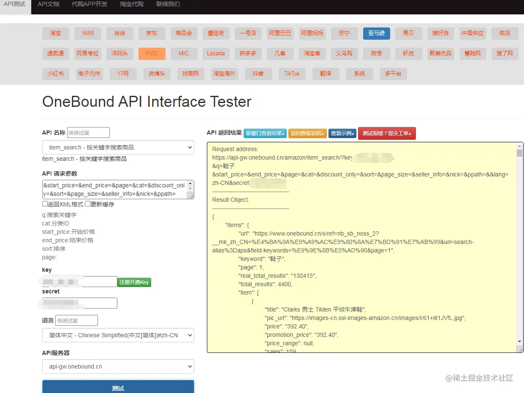The image size is (524, 393).
Task: Select the 搜好货 platform button
Action: [441, 33]
